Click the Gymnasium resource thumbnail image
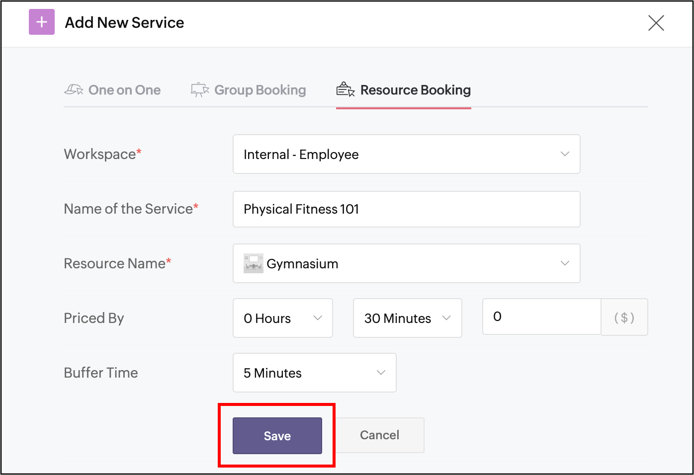 (x=254, y=264)
